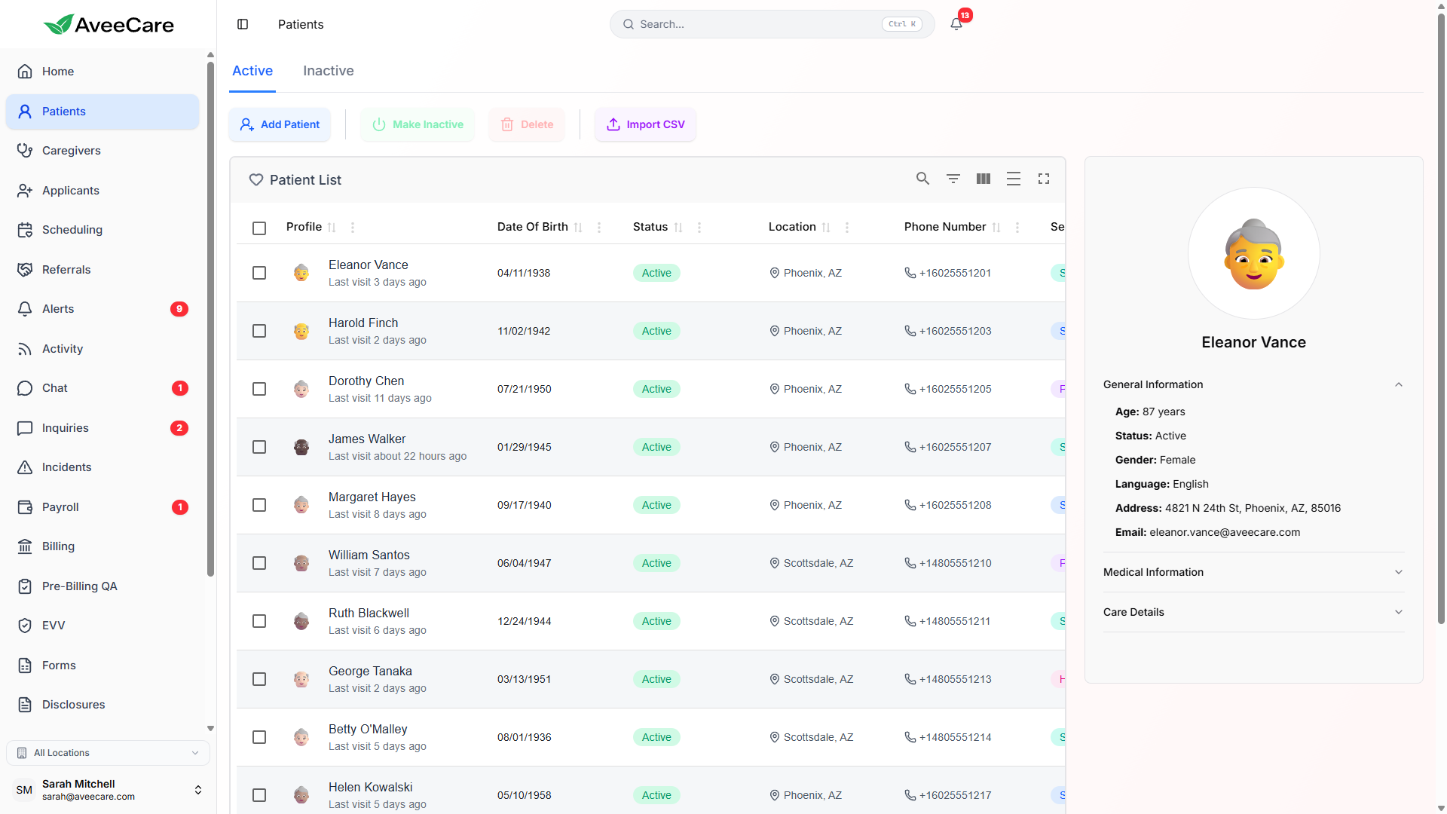Image resolution: width=1447 pixels, height=814 pixels.
Task: Collapse the General Information section
Action: coord(1399,384)
